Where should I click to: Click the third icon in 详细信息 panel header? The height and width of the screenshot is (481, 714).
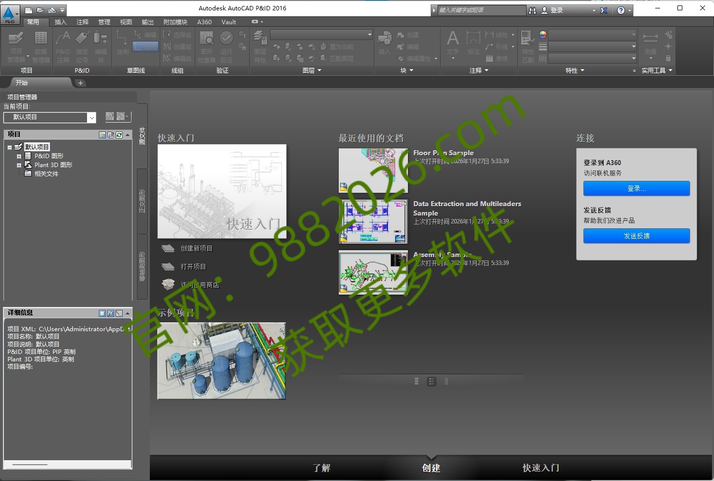click(x=119, y=313)
